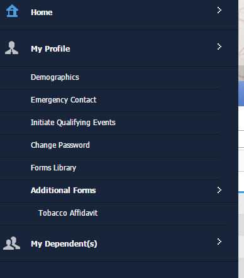Go to Emergency Contact
Image resolution: width=244 pixels, height=278 pixels.
[x=64, y=100]
